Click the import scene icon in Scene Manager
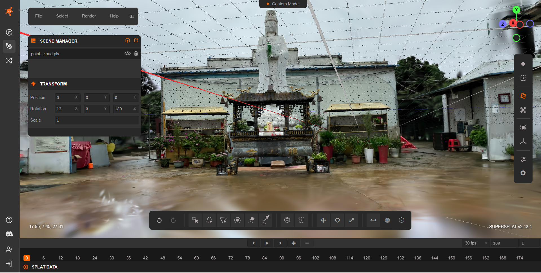Viewport: 541px width, 273px height. tap(128, 41)
